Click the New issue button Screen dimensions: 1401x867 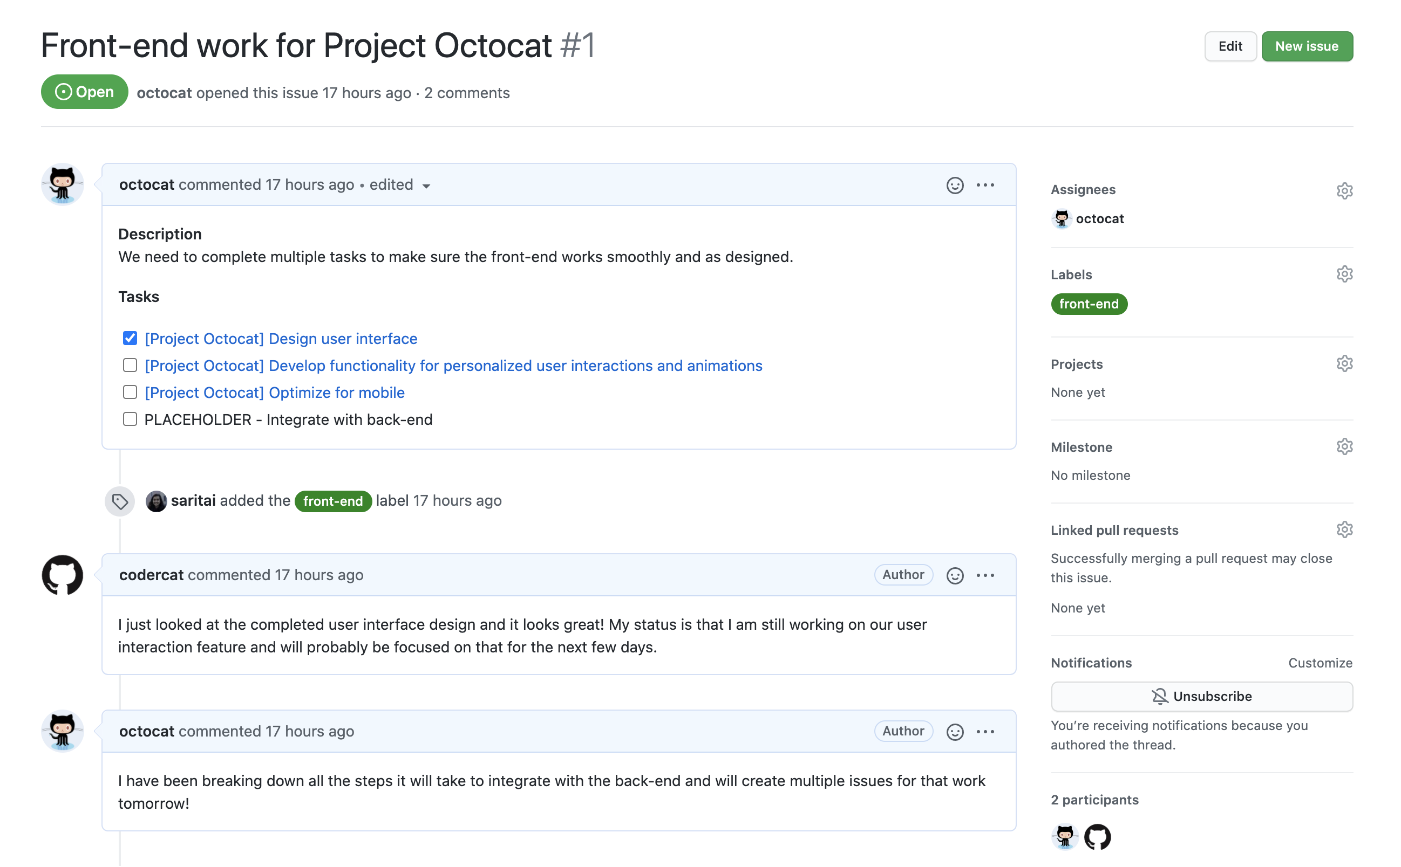[1306, 45]
